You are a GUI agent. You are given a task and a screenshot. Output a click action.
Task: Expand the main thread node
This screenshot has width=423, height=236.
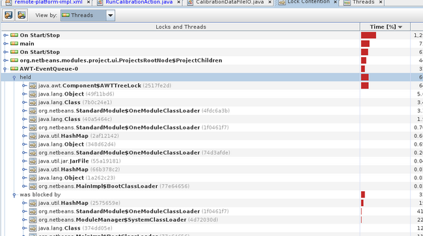(5, 44)
